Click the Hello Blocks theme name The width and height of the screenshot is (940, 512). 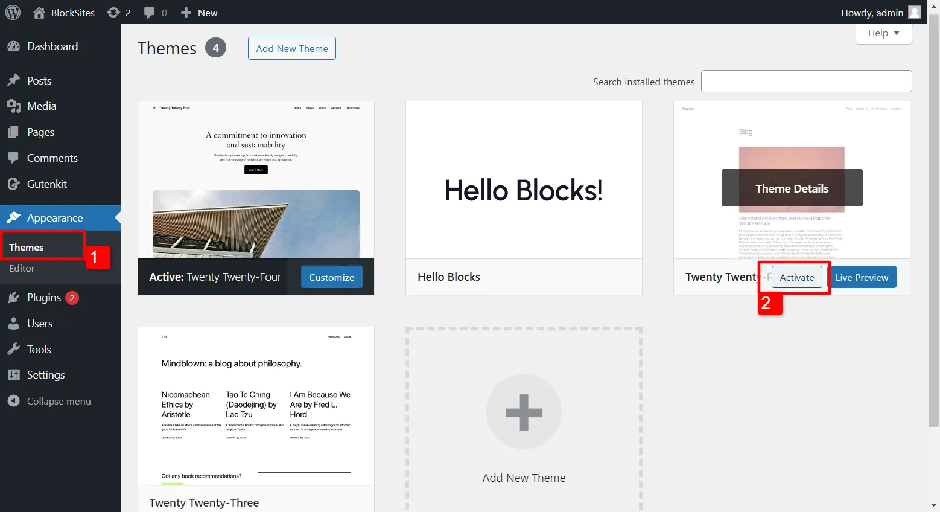tap(449, 277)
